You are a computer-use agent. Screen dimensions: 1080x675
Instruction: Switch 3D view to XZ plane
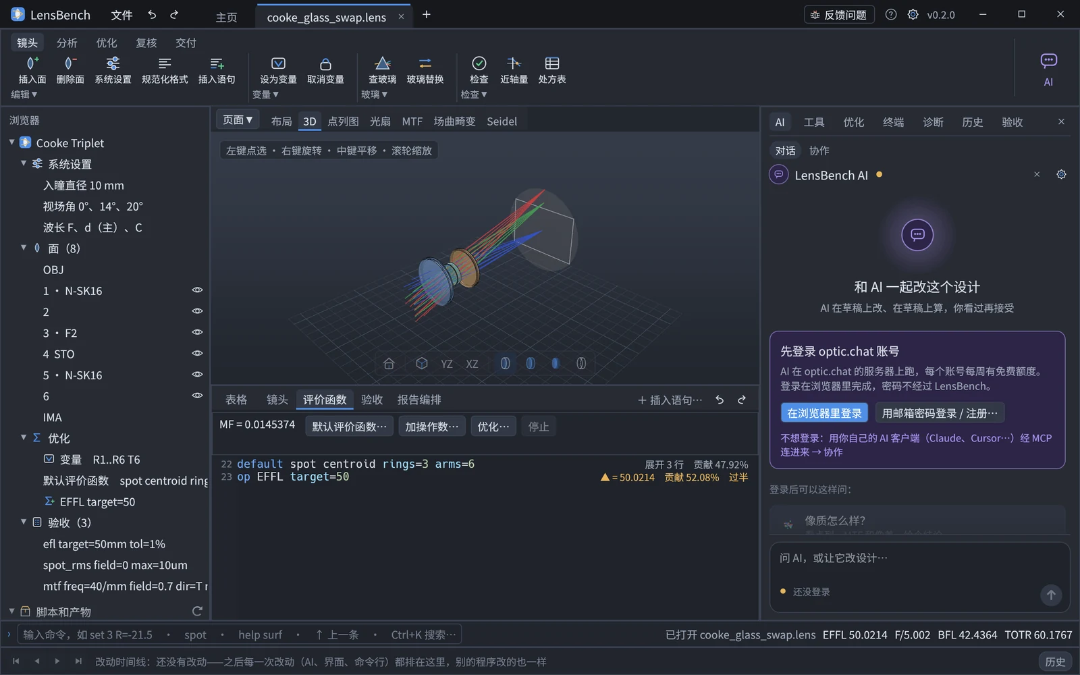(x=472, y=364)
